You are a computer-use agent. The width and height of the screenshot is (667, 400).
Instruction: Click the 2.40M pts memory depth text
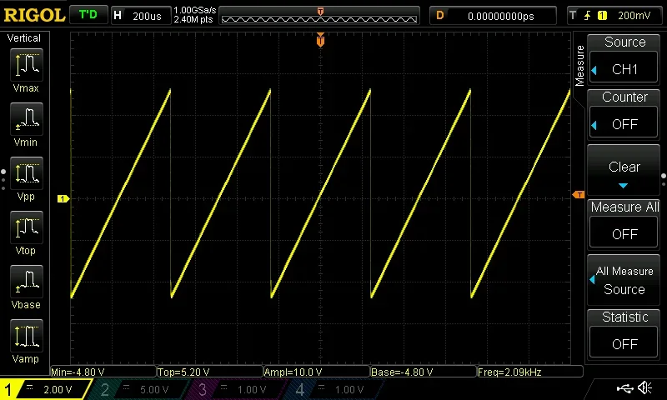193,19
